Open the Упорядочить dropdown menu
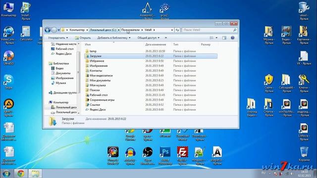Viewport: 317px width, 178px height. pyautogui.click(x=58, y=38)
